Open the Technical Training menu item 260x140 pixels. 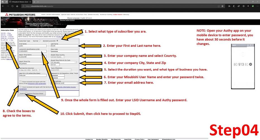coord(106,14)
